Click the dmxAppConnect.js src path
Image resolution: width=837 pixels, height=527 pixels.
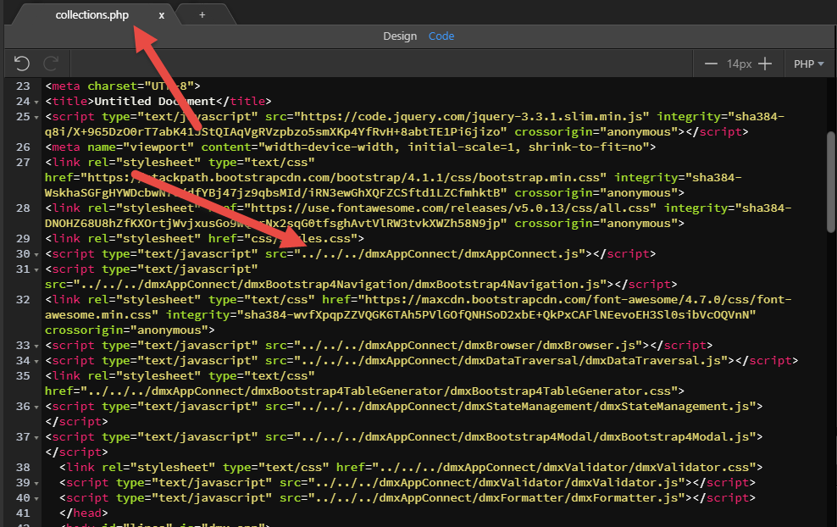coord(440,254)
